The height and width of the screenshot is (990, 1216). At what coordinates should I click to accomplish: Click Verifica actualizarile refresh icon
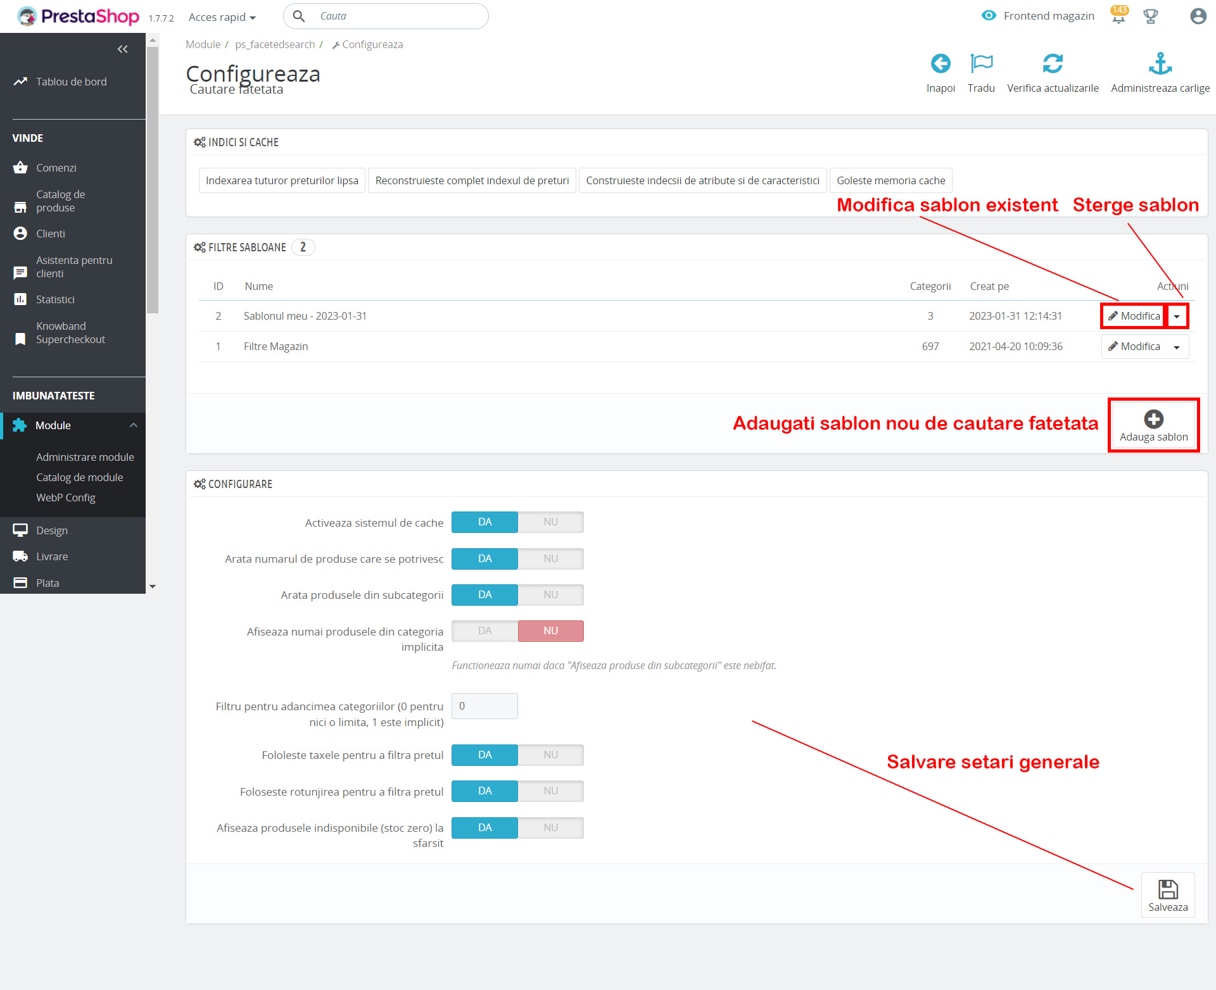click(x=1053, y=63)
